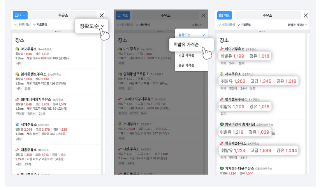Click the S-oil logo beside 마포주유소 in left panel
Image resolution: width=329 pixels, height=190 pixels.
tap(17, 49)
